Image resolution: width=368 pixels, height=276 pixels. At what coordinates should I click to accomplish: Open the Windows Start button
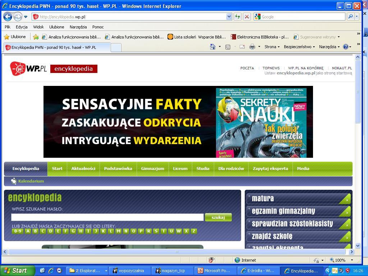[x=17, y=271]
